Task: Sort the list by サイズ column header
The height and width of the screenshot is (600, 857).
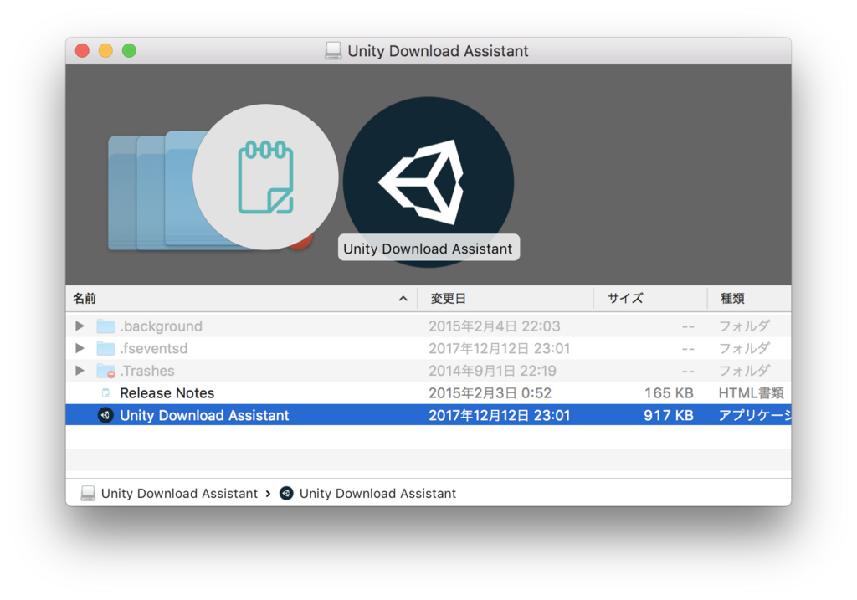Action: [x=650, y=299]
